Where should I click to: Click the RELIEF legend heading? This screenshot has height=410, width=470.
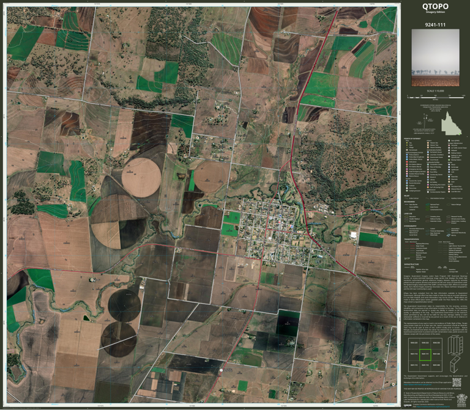point(406,196)
